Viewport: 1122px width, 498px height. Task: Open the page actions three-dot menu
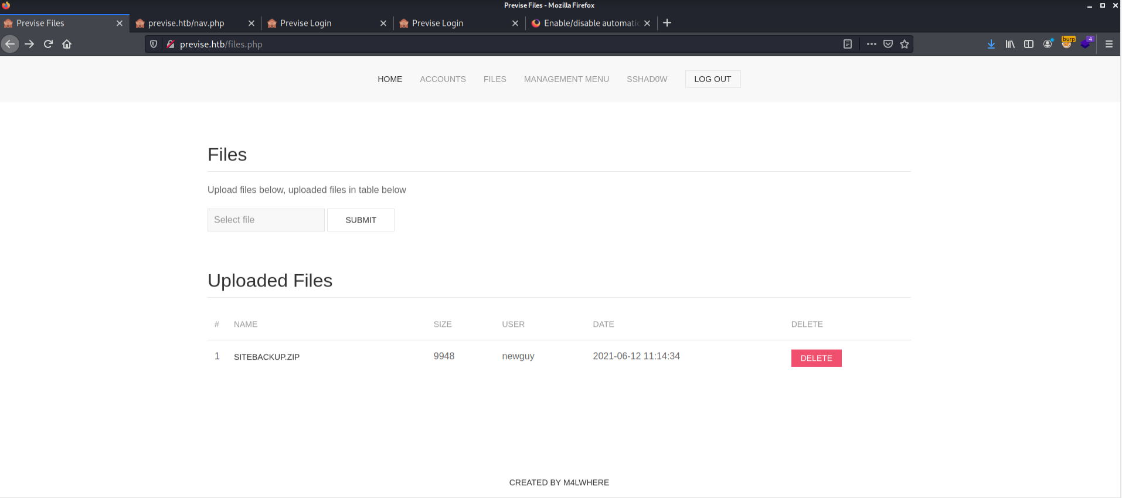click(871, 44)
